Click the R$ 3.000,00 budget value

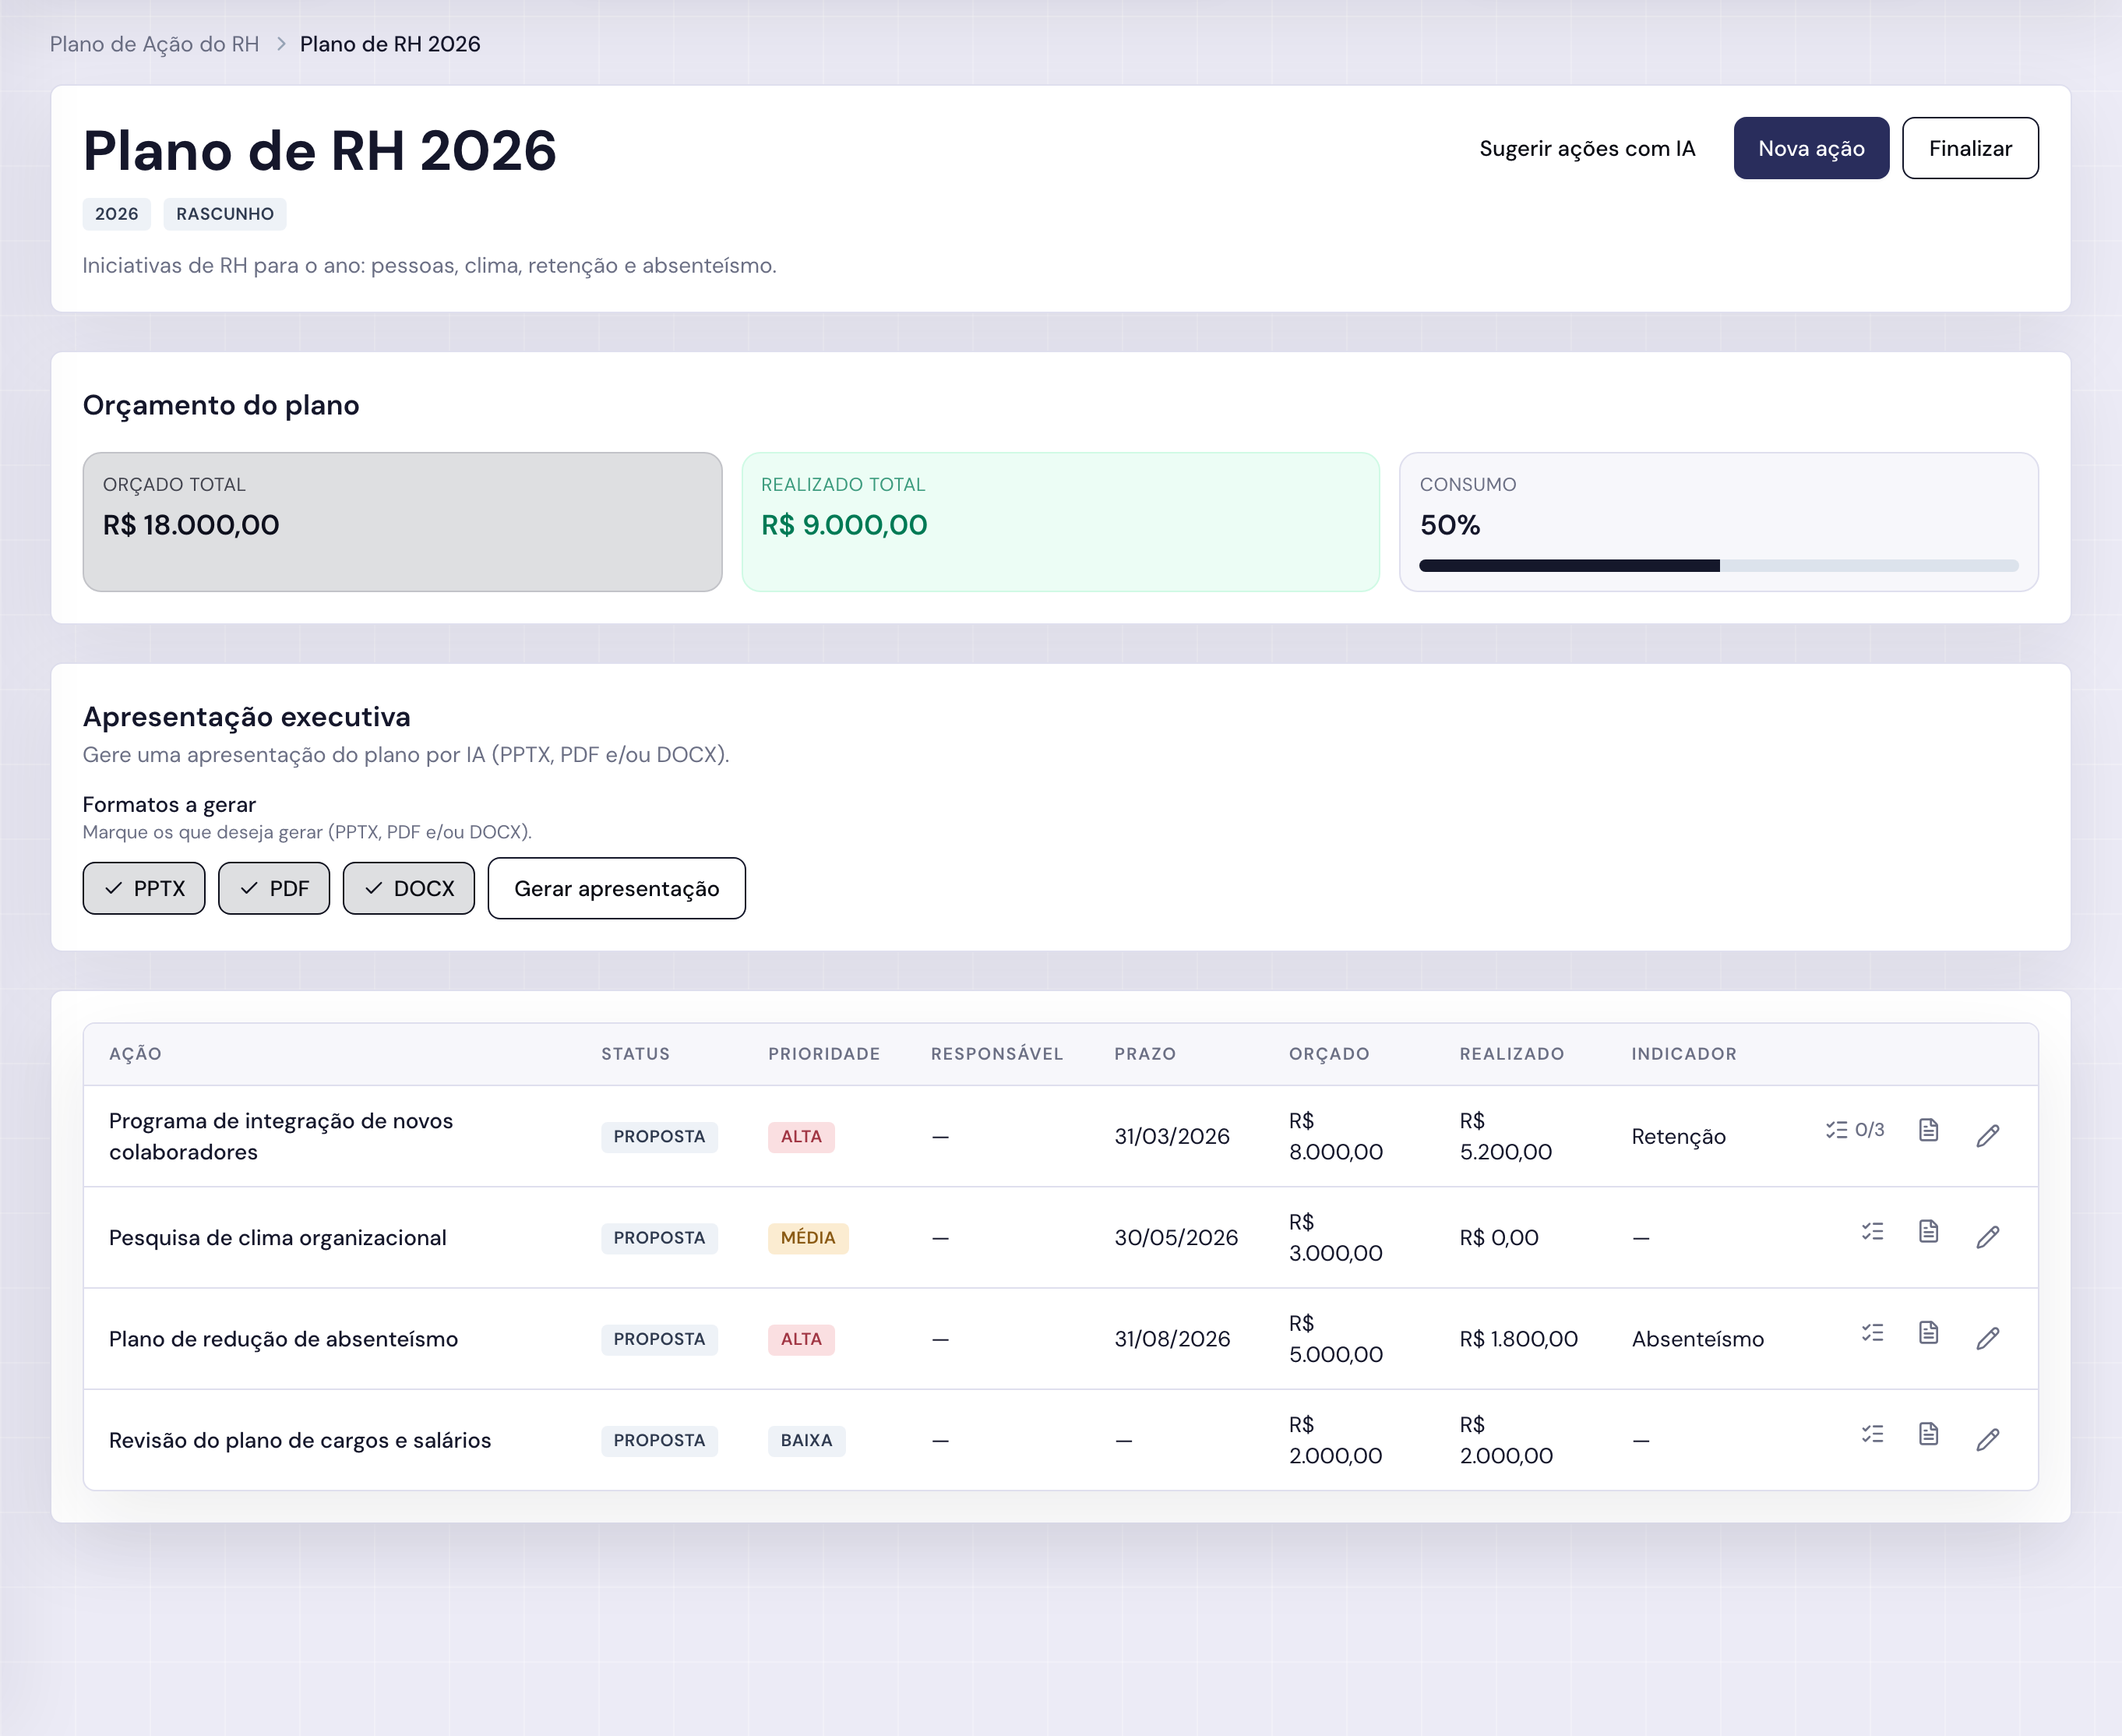pyautogui.click(x=1335, y=1237)
